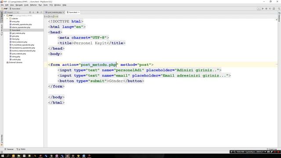Image resolution: width=281 pixels, height=158 pixels.
Task: Select post_metodu.php in project tree
Action: 18,54
